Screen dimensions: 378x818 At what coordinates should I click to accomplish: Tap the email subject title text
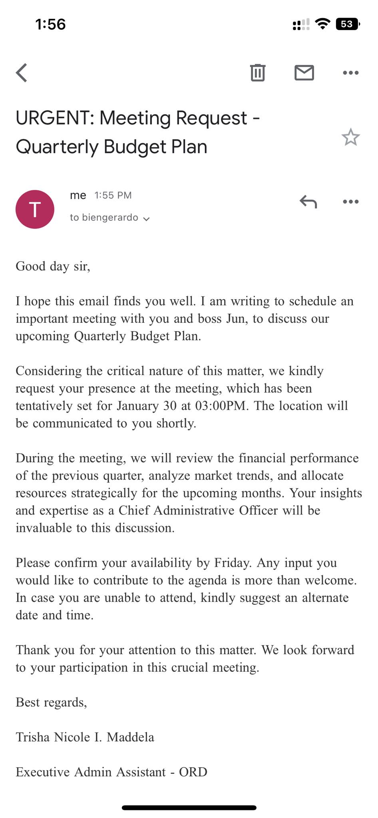coord(138,132)
